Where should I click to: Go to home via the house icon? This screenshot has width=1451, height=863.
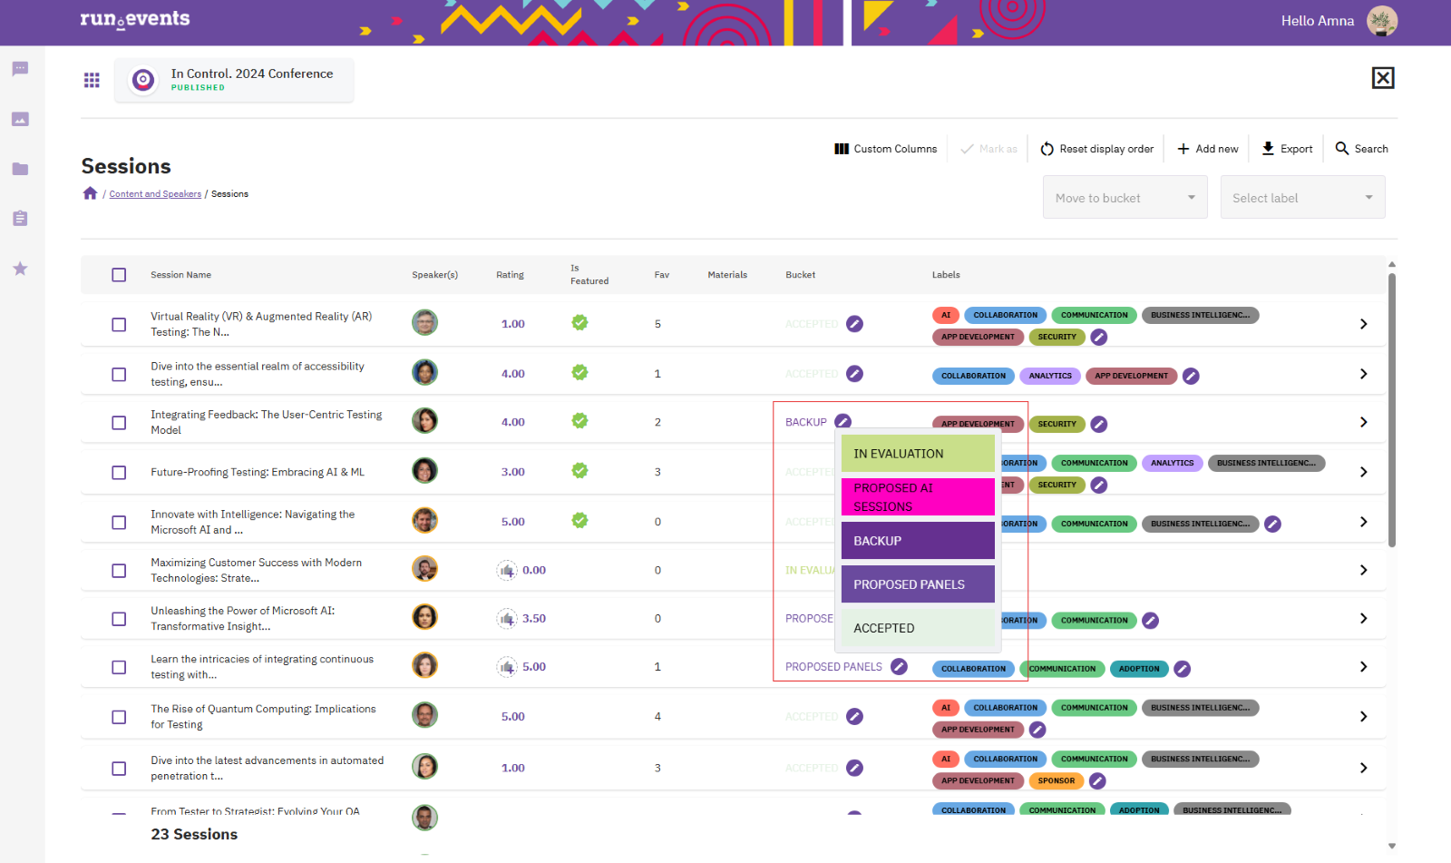pos(90,193)
